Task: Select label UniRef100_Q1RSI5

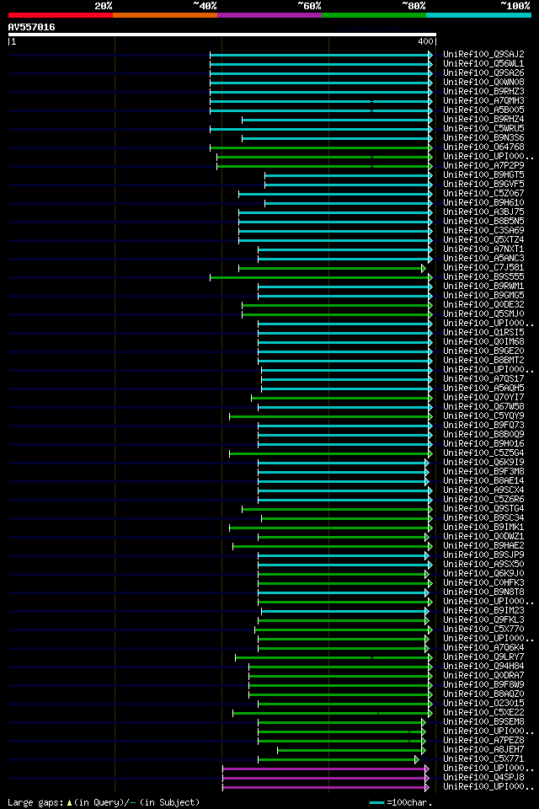Action: click(483, 333)
